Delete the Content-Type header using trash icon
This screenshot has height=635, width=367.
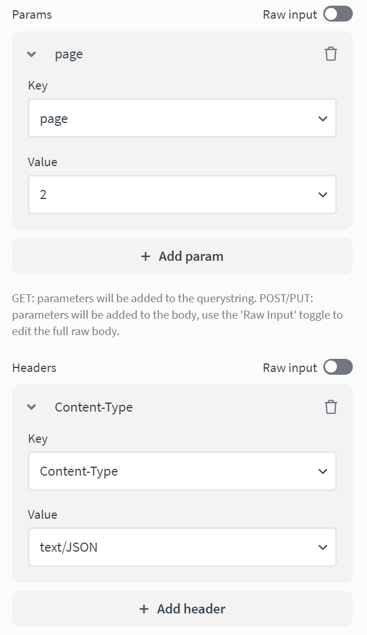pos(331,407)
